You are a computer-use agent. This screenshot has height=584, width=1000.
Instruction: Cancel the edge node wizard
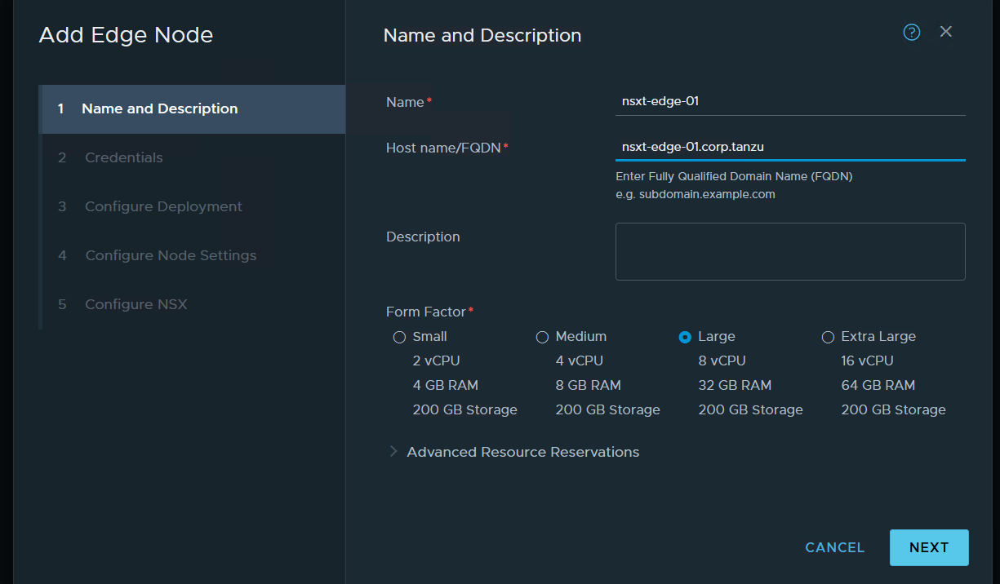coord(834,547)
